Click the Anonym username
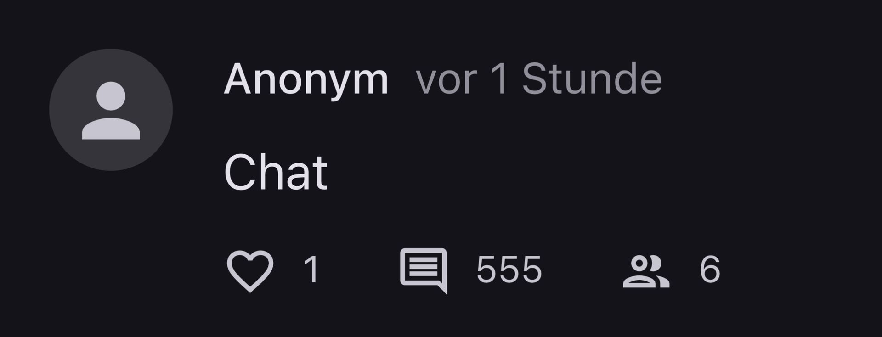The image size is (882, 337). [306, 80]
